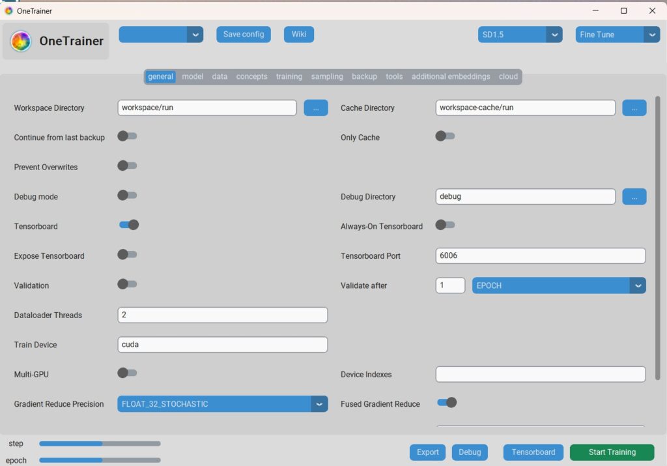Browse for the Debug Directory folder

(x=634, y=197)
